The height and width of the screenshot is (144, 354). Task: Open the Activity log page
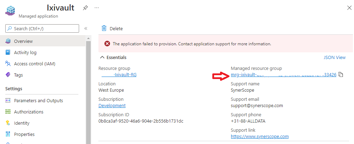(25, 53)
